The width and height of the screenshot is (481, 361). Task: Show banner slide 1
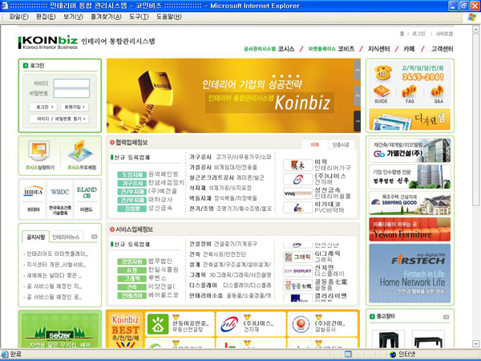357,121
